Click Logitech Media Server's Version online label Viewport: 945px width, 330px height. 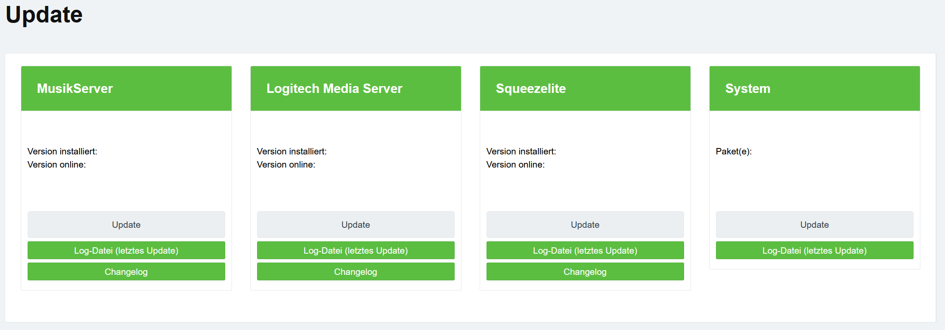[x=286, y=165]
